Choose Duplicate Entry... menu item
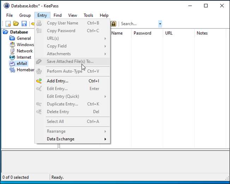This screenshot has width=230, height=184. (x=72, y=104)
